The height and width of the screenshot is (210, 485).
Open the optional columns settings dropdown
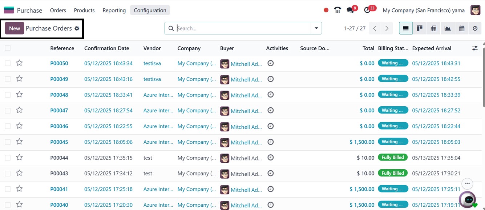pos(474,48)
